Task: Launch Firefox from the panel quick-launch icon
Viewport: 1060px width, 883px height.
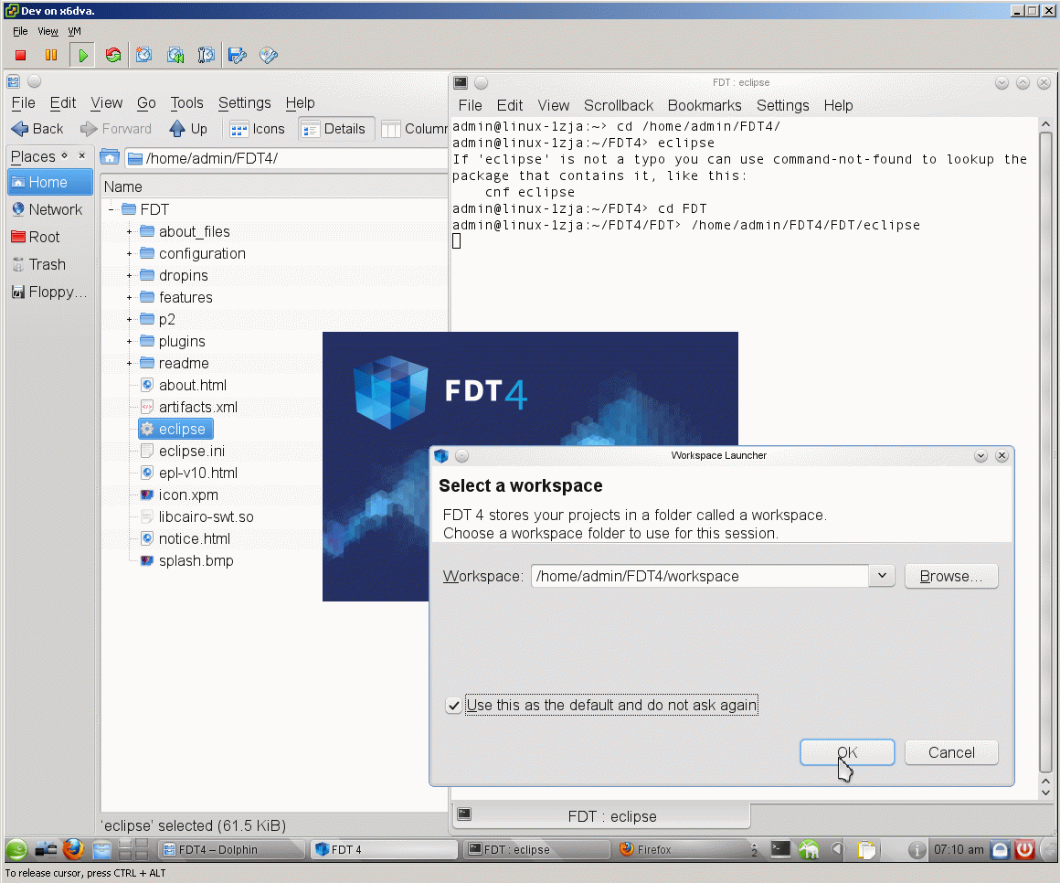Action: tap(74, 849)
